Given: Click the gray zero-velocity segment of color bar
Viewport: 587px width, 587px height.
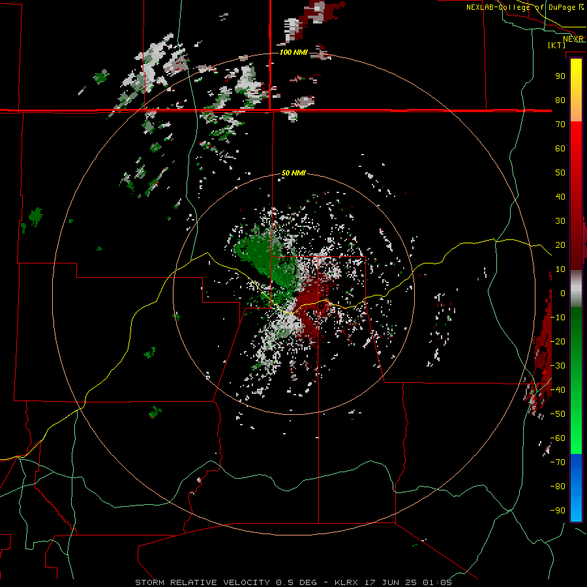Looking at the screenshot, I should (x=576, y=288).
